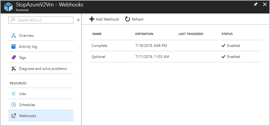
Task: Click the Overview icon in sidebar
Action: click(13, 36)
